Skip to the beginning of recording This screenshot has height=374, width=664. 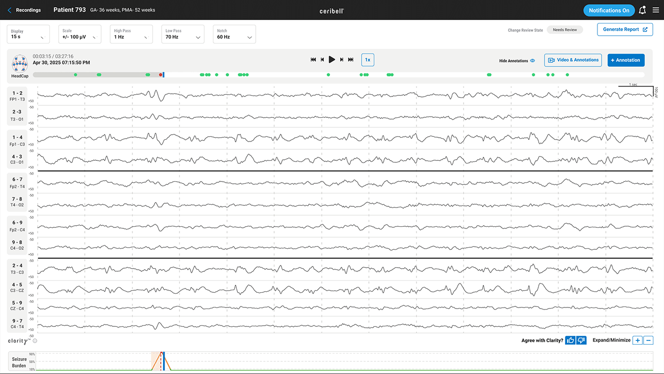(x=313, y=60)
